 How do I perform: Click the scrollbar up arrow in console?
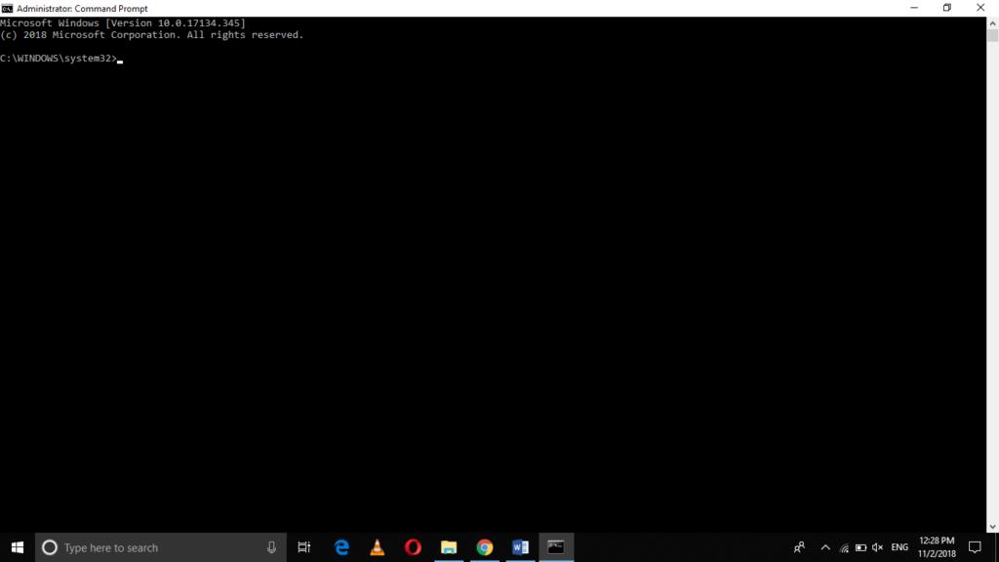point(992,22)
